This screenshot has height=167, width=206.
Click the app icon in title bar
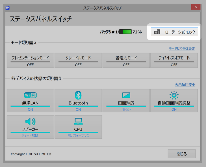click(x=8, y=8)
